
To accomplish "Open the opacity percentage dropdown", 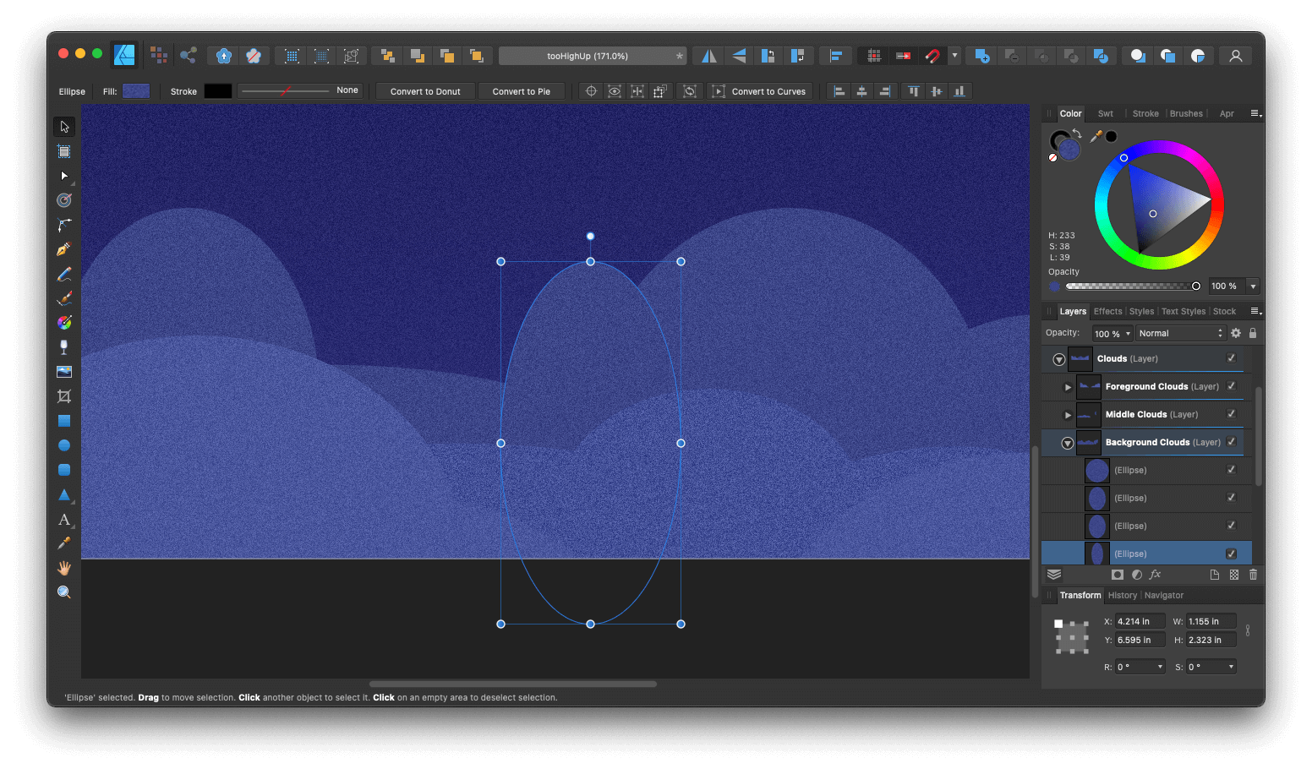I will point(1112,332).
